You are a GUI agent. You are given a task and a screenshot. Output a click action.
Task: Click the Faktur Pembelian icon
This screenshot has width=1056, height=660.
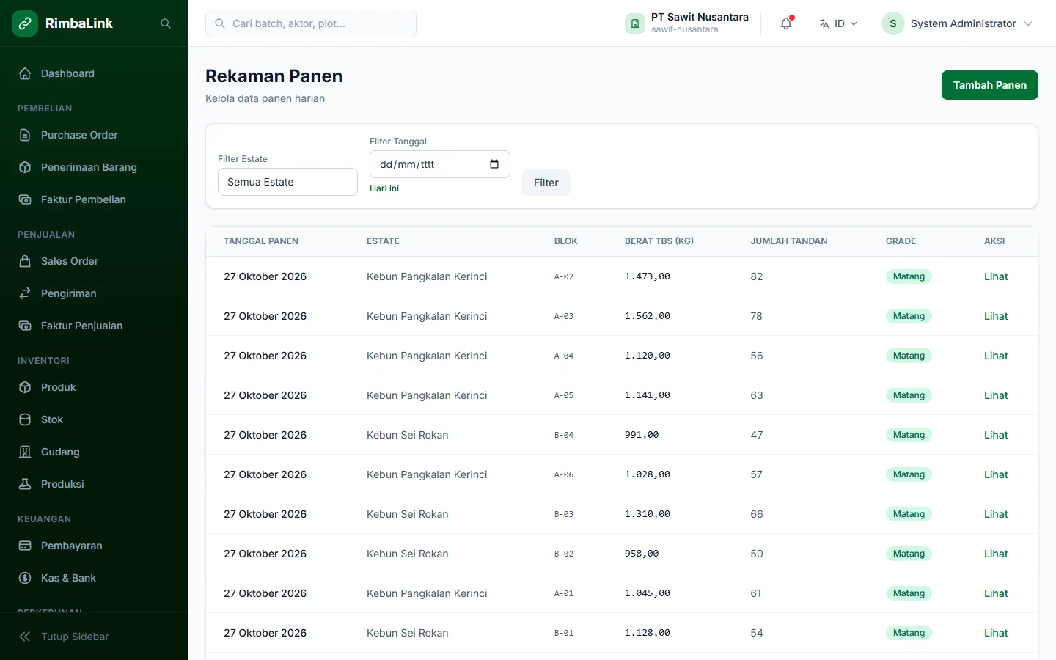tap(25, 199)
